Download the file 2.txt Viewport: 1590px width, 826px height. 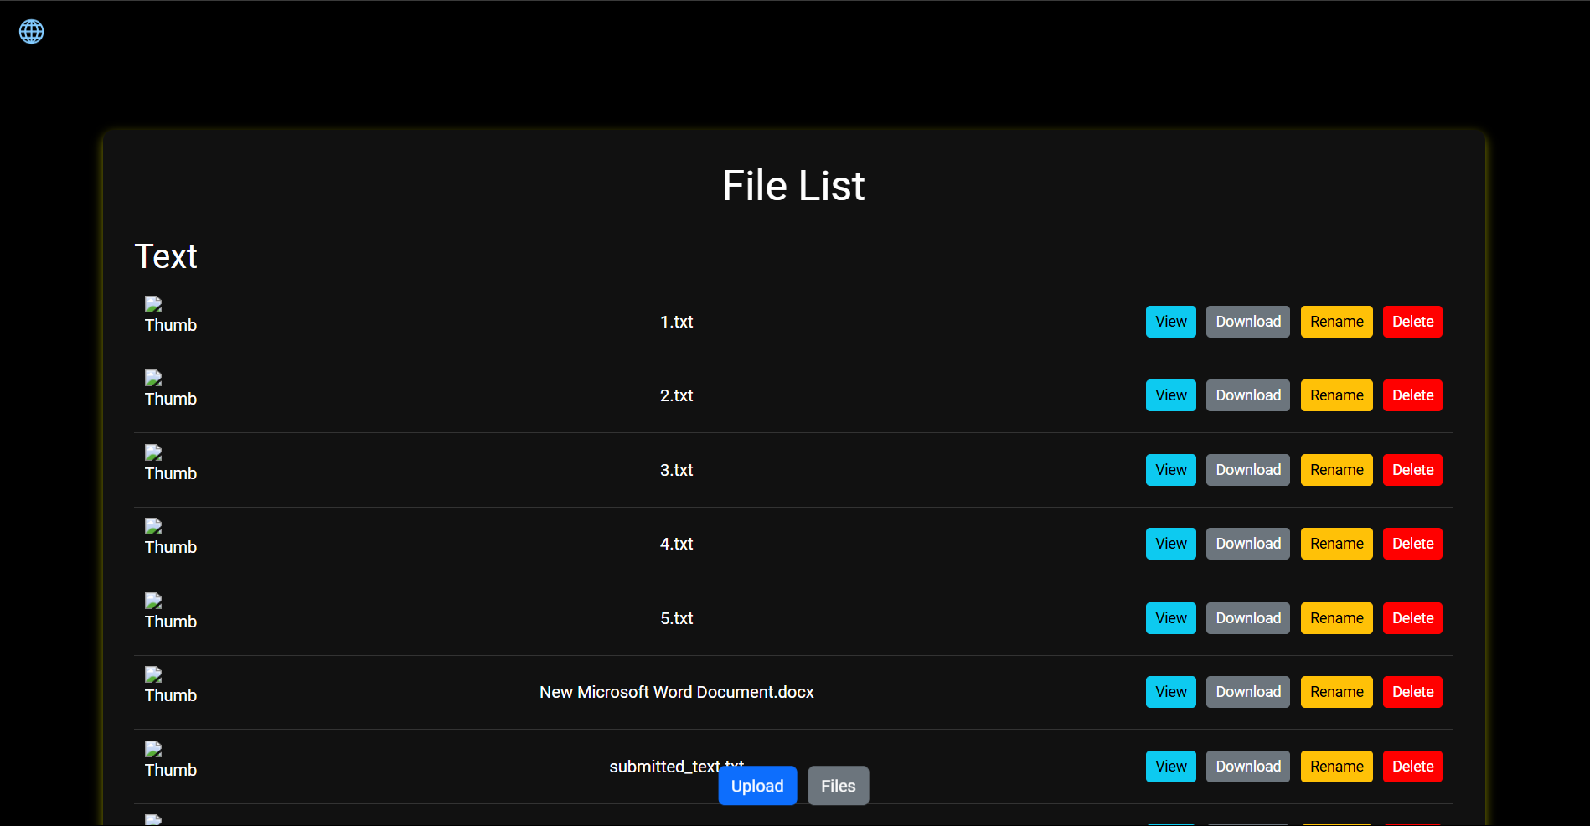pos(1247,395)
